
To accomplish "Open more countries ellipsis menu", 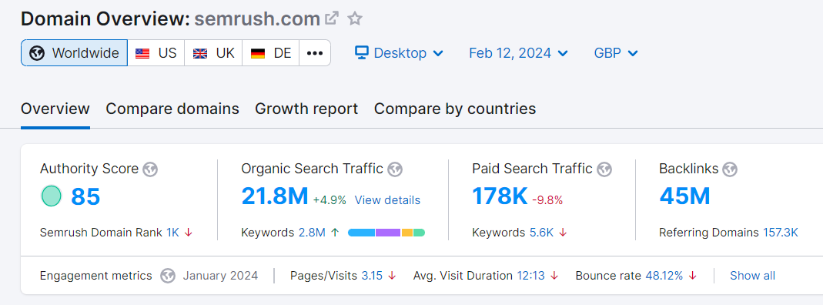I will click(315, 53).
